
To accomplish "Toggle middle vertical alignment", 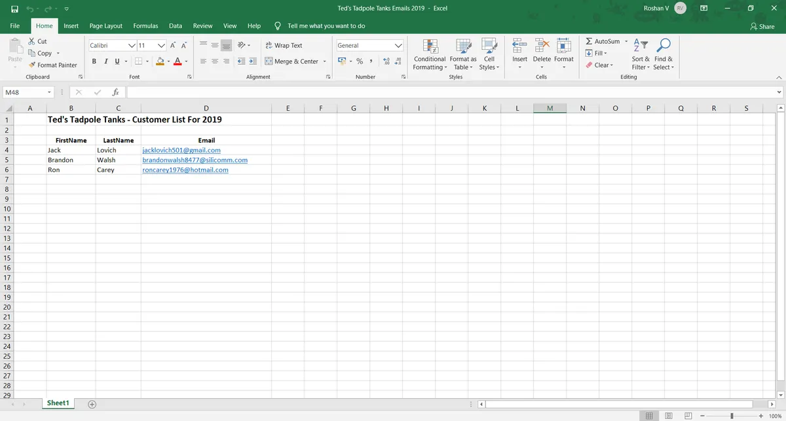I will pos(215,45).
